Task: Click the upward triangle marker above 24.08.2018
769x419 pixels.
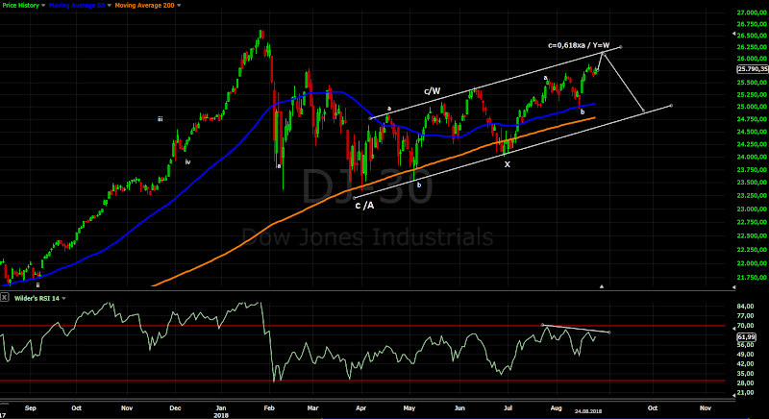Action: [x=602, y=286]
